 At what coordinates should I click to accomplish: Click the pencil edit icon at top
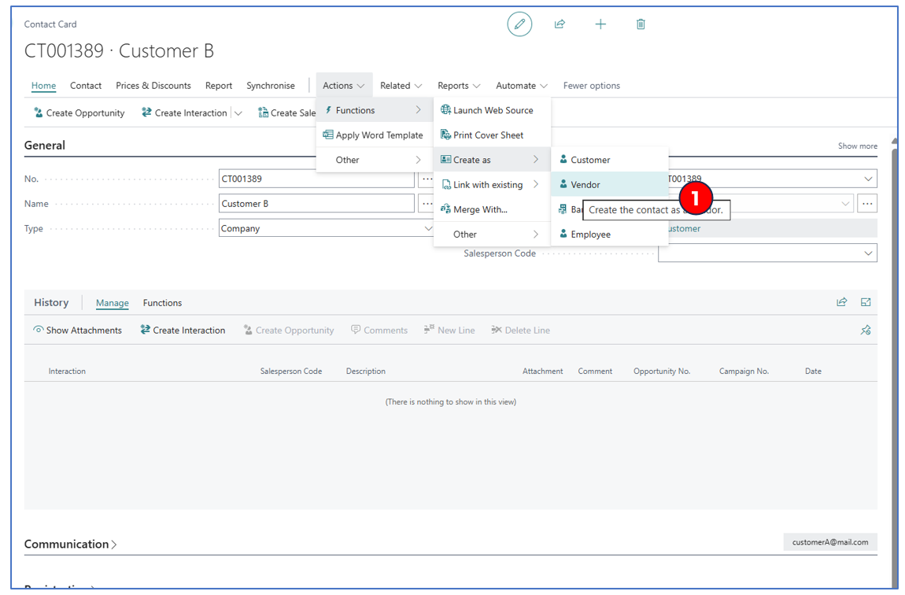(519, 24)
